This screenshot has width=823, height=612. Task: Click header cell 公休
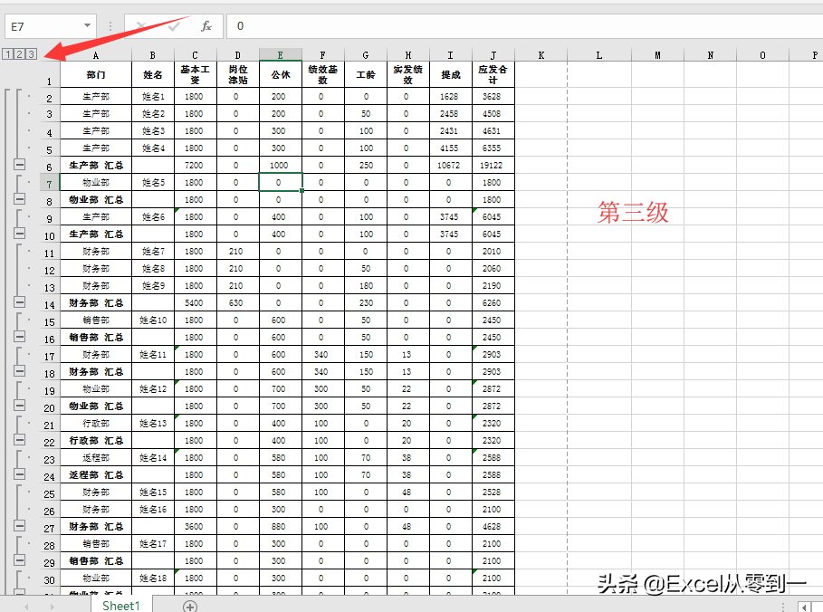click(281, 74)
